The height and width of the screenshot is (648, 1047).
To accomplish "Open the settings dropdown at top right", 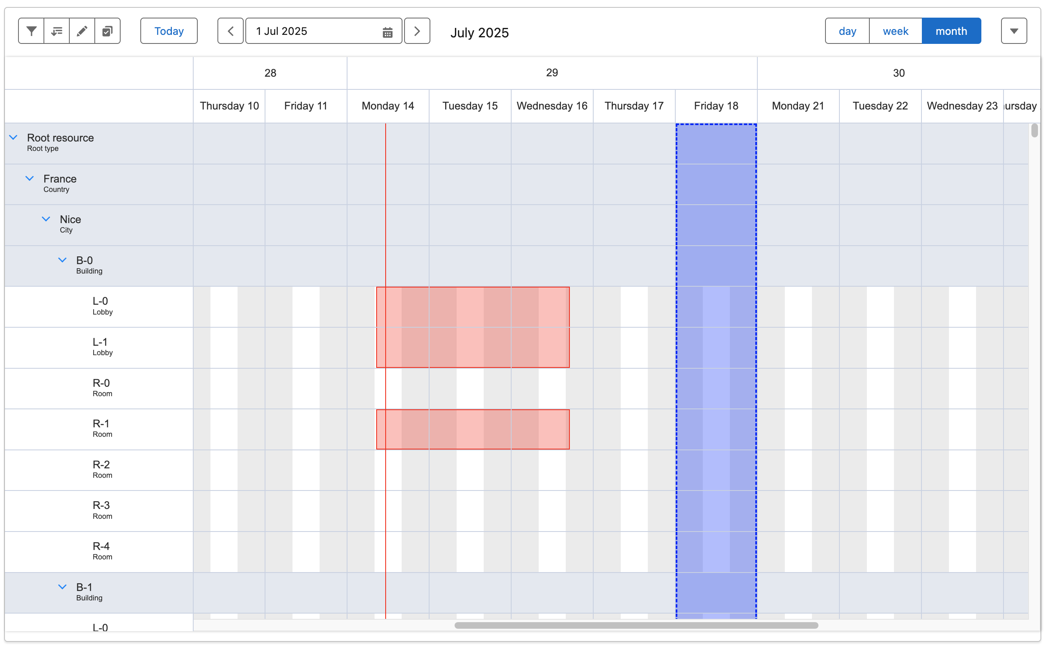I will (1014, 30).
